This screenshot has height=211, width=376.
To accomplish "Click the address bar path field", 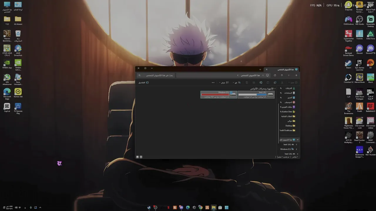I will click(223, 75).
